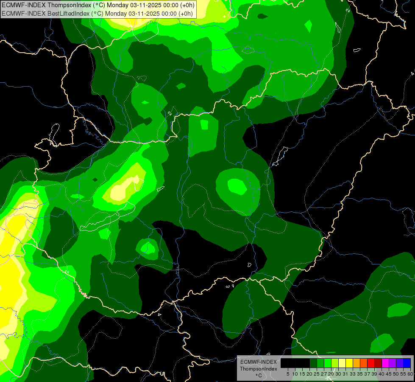Choose the pale yellow legend swatch (30–31)
This screenshot has height=382, width=415.
342,363
